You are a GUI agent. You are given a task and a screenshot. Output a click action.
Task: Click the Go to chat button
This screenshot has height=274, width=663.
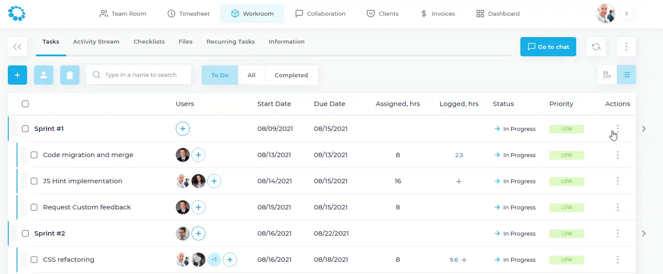[548, 47]
